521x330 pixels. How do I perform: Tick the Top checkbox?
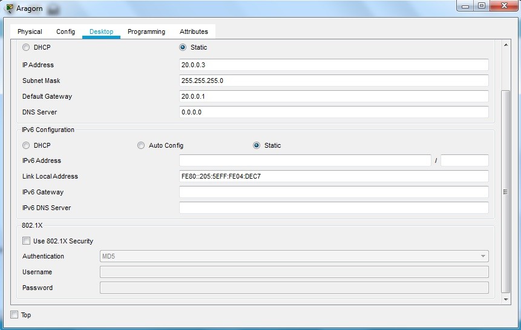[15, 314]
